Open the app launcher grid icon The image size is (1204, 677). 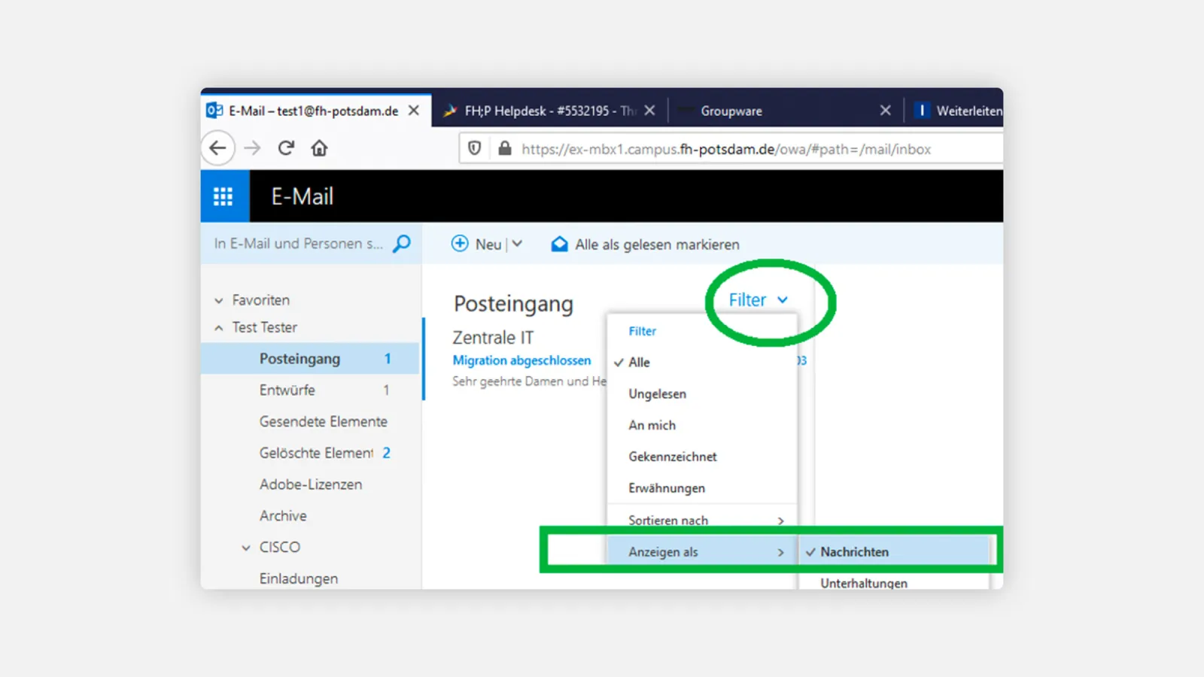tap(223, 196)
